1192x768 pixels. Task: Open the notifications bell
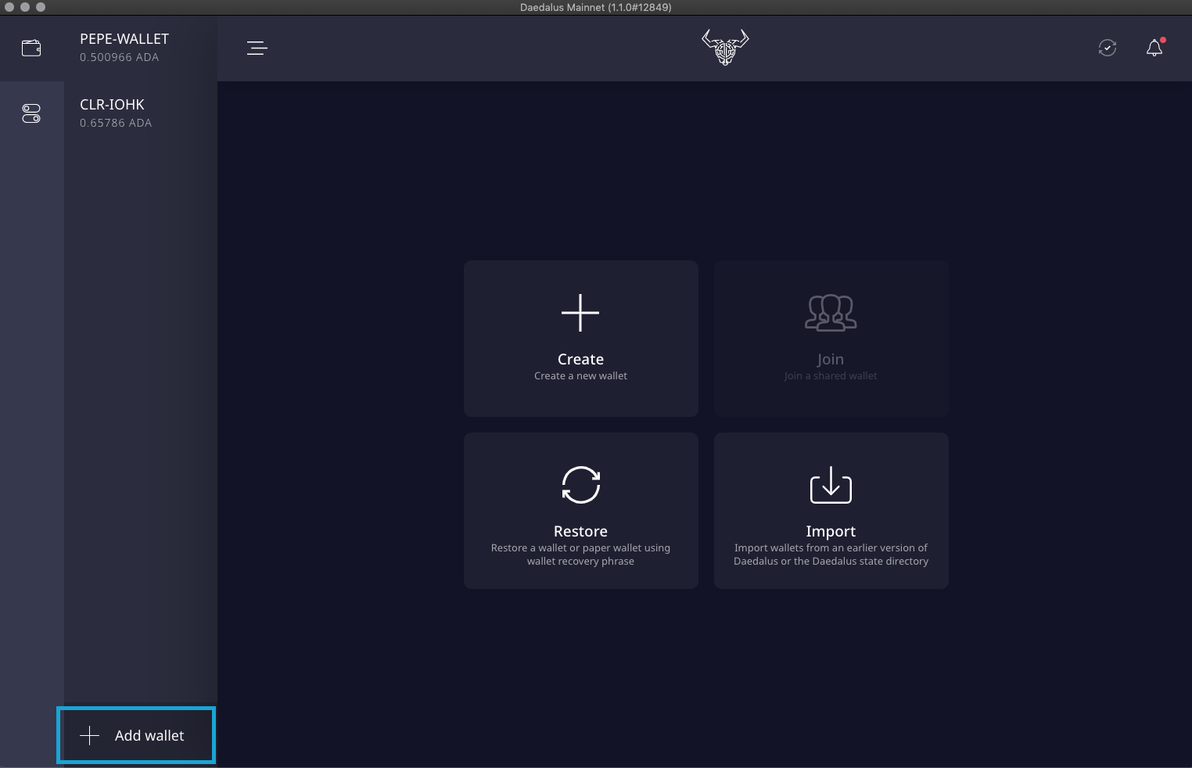pyautogui.click(x=1154, y=48)
